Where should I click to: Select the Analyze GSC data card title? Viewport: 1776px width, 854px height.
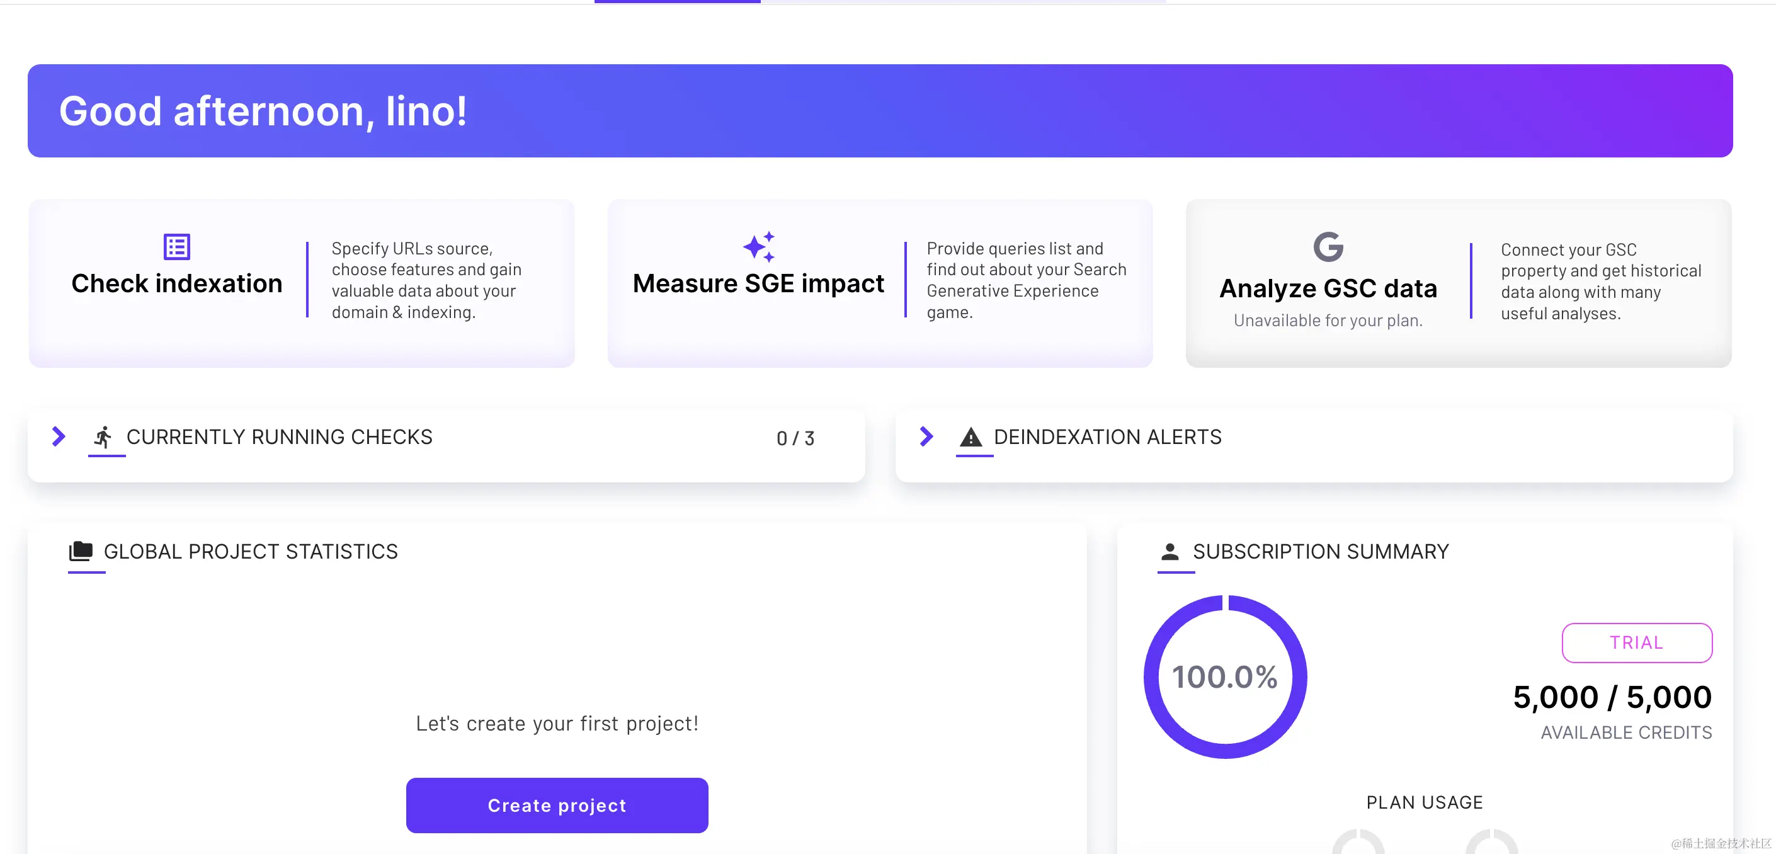1328,288
